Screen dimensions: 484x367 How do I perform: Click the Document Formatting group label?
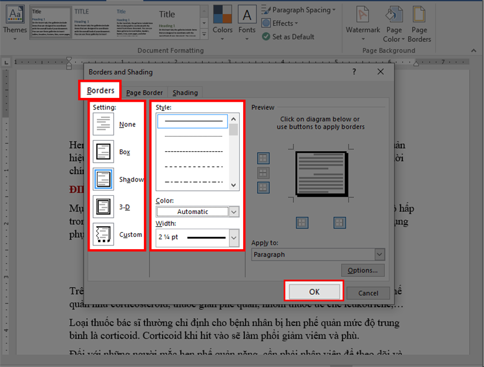pos(171,50)
